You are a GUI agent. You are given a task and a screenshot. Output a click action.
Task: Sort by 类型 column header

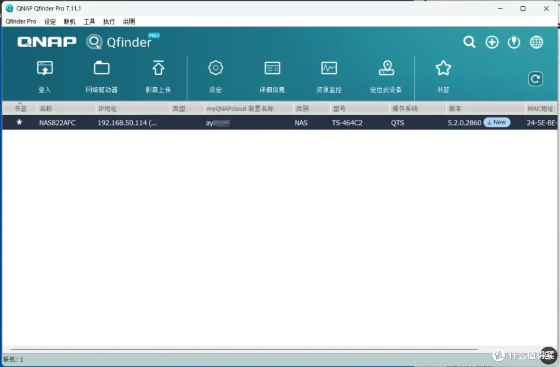coord(187,108)
